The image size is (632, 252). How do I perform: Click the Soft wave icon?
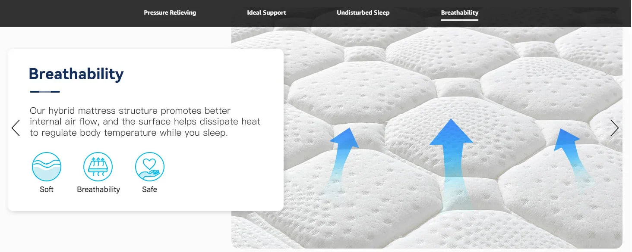[47, 167]
